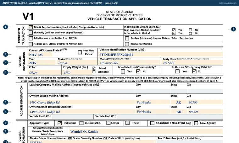Click the Make field showing Toyota

click(77, 63)
